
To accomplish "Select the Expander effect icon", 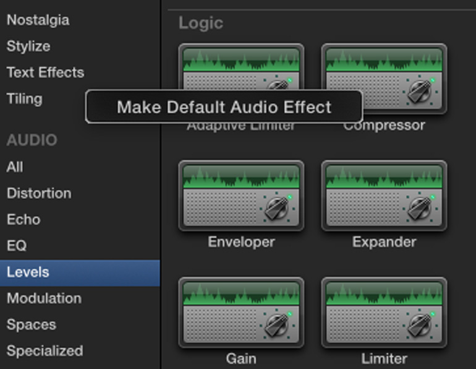I will pyautogui.click(x=384, y=196).
